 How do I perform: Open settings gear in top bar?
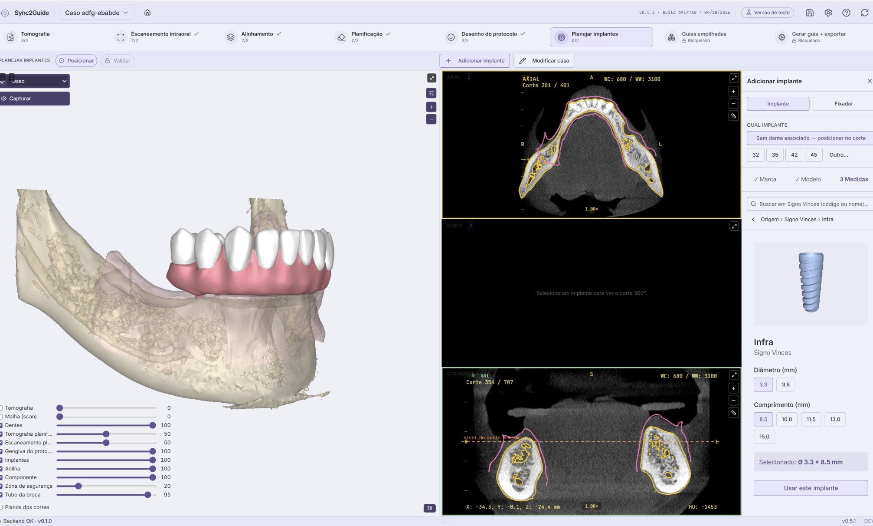tap(828, 13)
